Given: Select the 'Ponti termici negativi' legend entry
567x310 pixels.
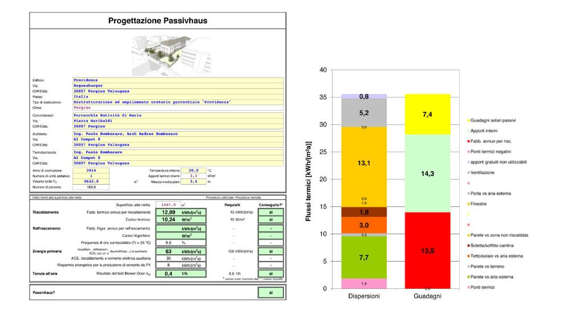Looking at the screenshot, I should pyautogui.click(x=489, y=152).
